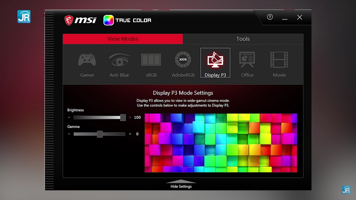
Task: Switch to the Anti-Blue eye mode
Action: 119,65
